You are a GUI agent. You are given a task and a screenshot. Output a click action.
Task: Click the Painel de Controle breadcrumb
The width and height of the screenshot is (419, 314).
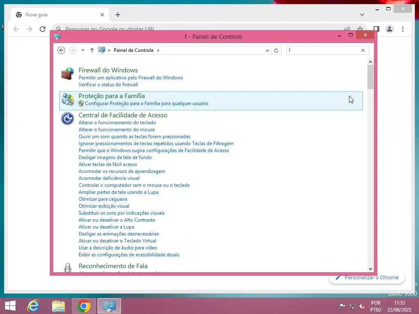point(133,50)
